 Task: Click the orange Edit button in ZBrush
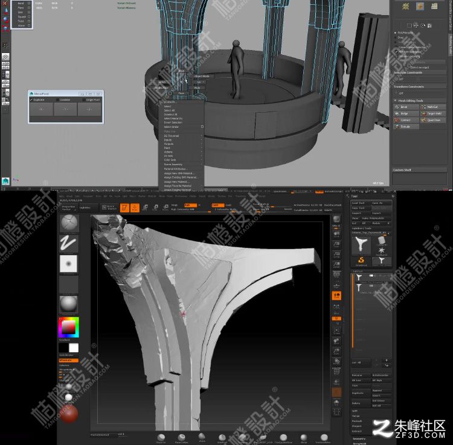tap(124, 208)
